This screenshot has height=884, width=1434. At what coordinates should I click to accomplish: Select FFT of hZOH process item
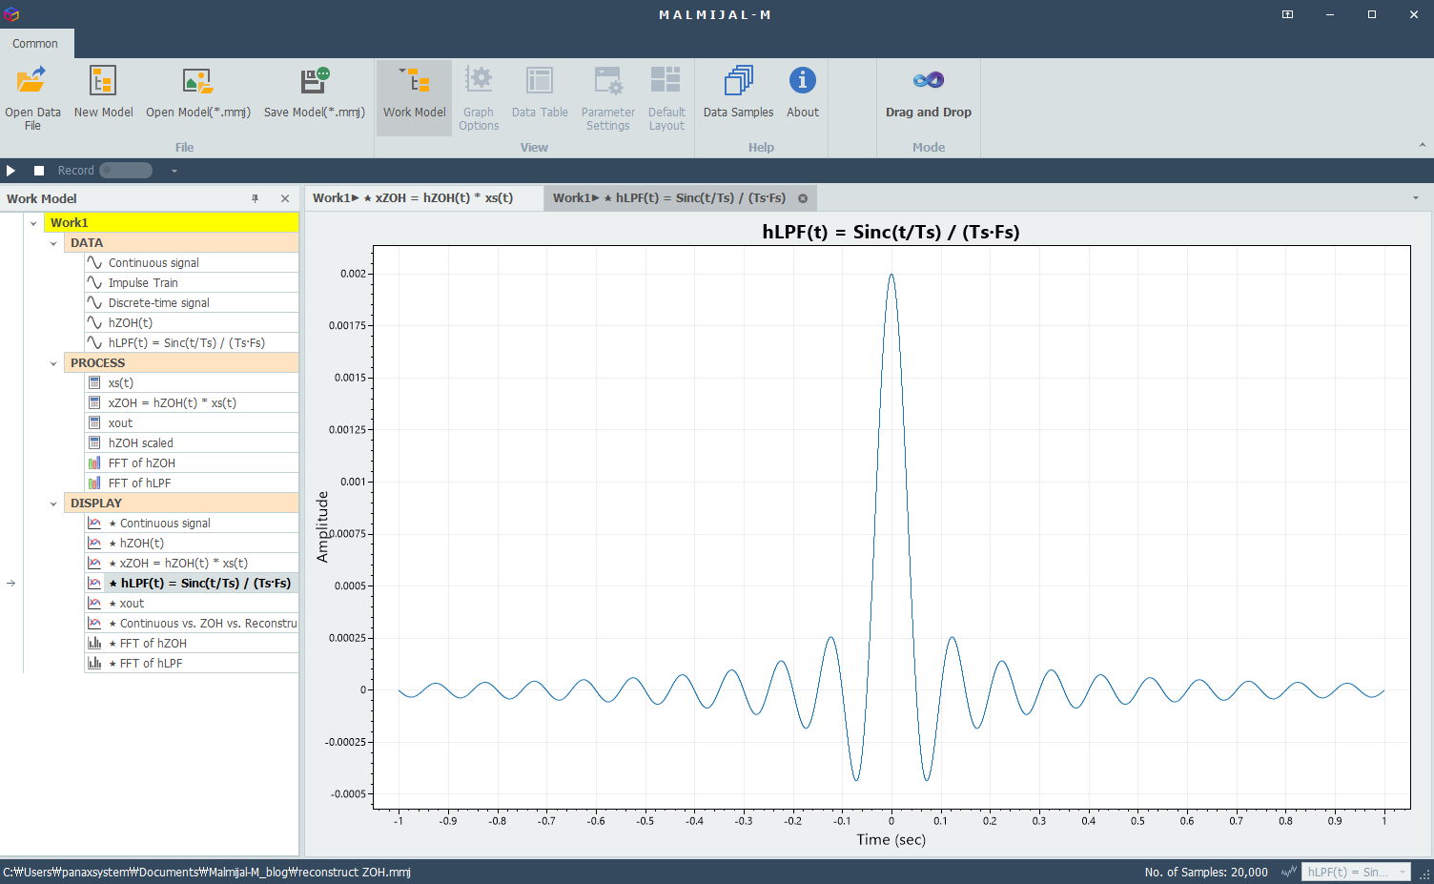pyautogui.click(x=191, y=463)
